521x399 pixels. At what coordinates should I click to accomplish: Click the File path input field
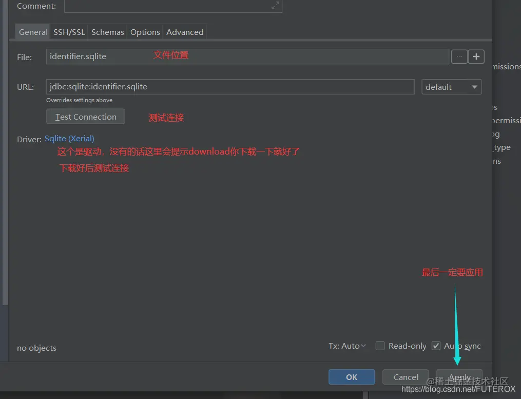(247, 56)
